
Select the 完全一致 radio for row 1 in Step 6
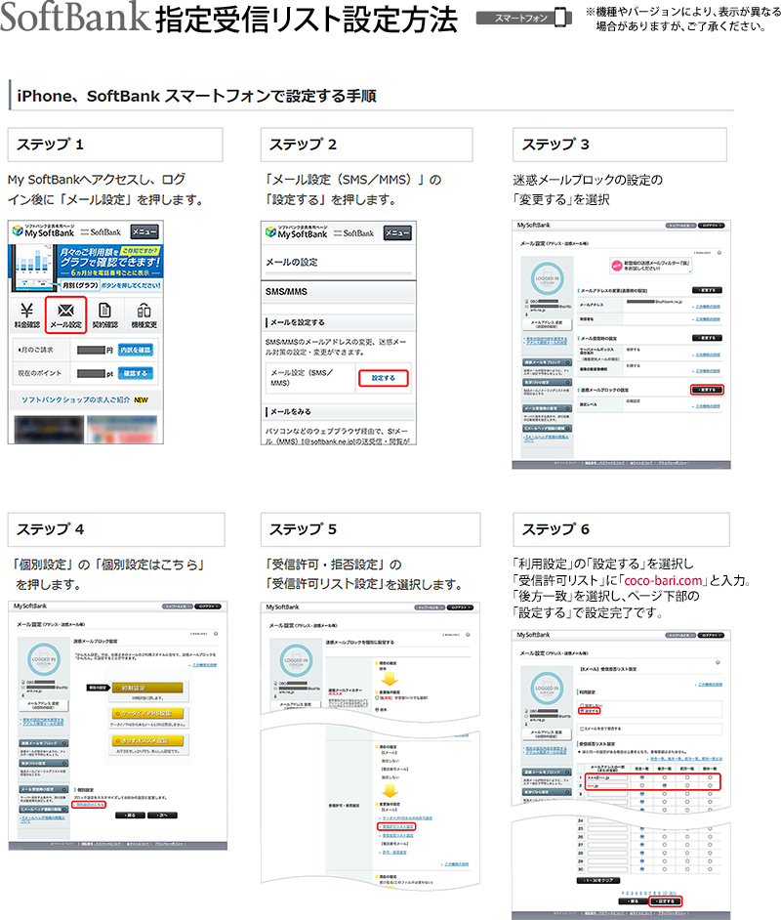coord(642,777)
